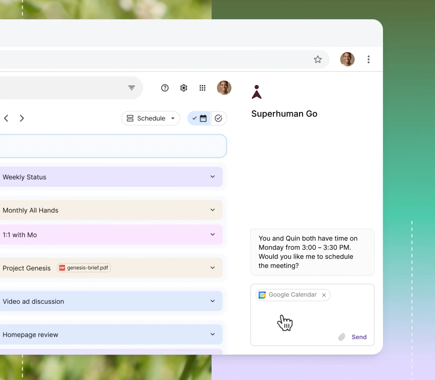The height and width of the screenshot is (380, 435).
Task: Expand the Weekly Status conversation
Action: pyautogui.click(x=212, y=177)
